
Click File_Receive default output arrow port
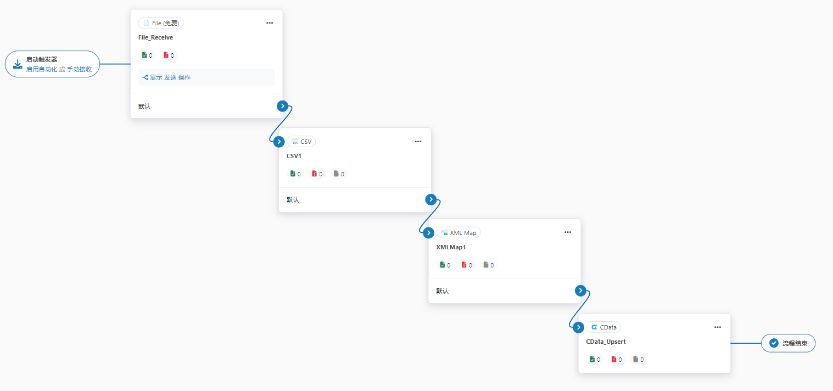pyautogui.click(x=282, y=106)
